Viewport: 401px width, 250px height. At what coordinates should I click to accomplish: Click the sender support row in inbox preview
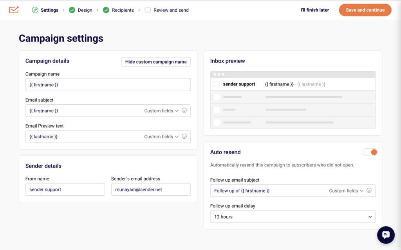click(x=293, y=84)
